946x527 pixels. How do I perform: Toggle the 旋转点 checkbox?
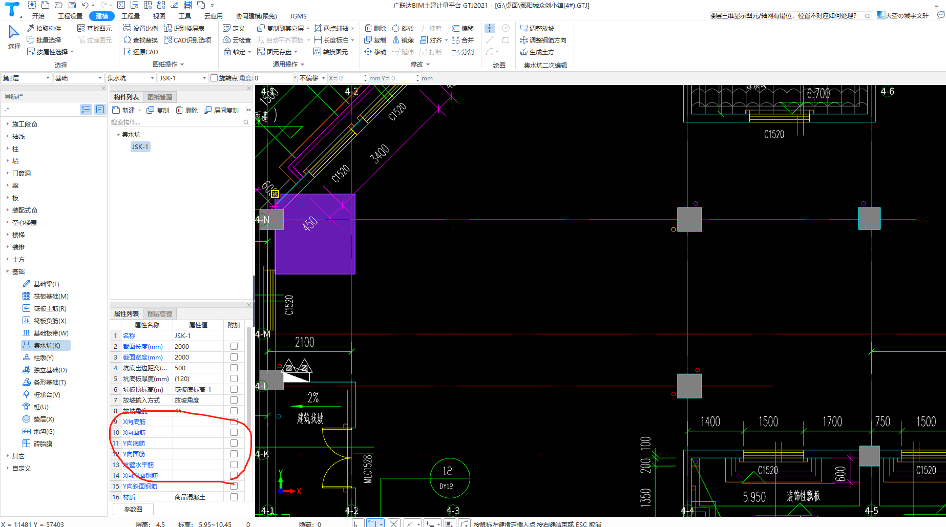pos(214,78)
